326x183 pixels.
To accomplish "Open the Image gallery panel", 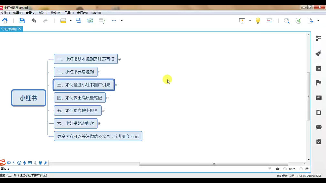I will tap(318, 68).
